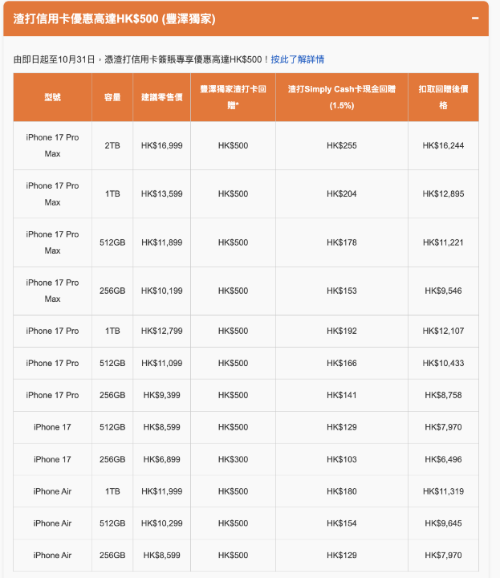Click the HK$103 cash rebate value

(x=342, y=459)
